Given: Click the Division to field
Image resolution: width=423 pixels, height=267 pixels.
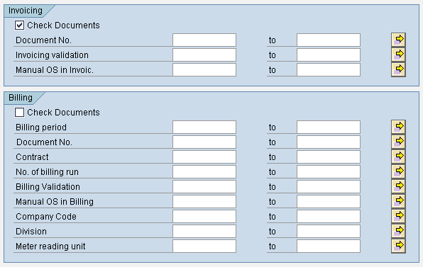Looking at the screenshot, I should click(329, 231).
